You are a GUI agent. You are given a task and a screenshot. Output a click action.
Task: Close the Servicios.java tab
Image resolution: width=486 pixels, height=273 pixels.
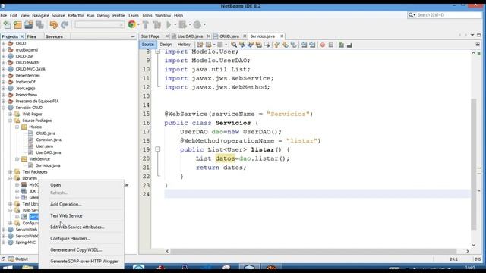tap(282, 36)
